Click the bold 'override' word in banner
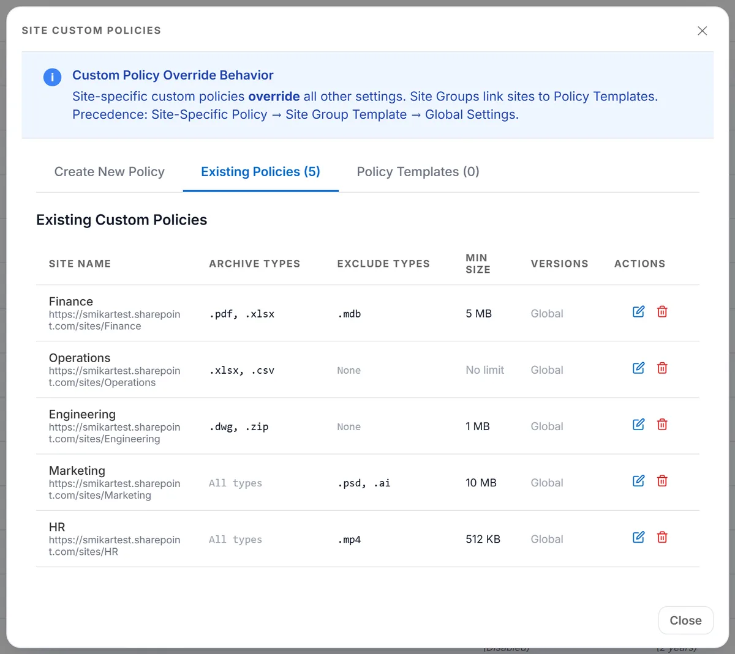This screenshot has width=735, height=654. pos(274,96)
